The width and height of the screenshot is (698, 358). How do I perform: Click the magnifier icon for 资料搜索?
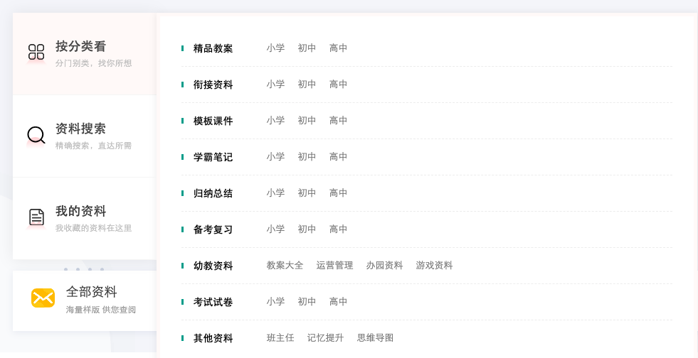click(36, 134)
